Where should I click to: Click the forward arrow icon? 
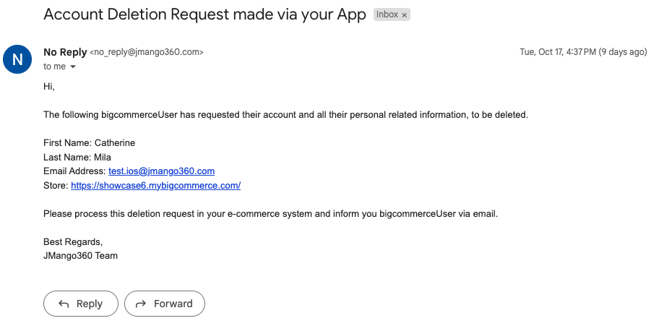[x=141, y=304]
